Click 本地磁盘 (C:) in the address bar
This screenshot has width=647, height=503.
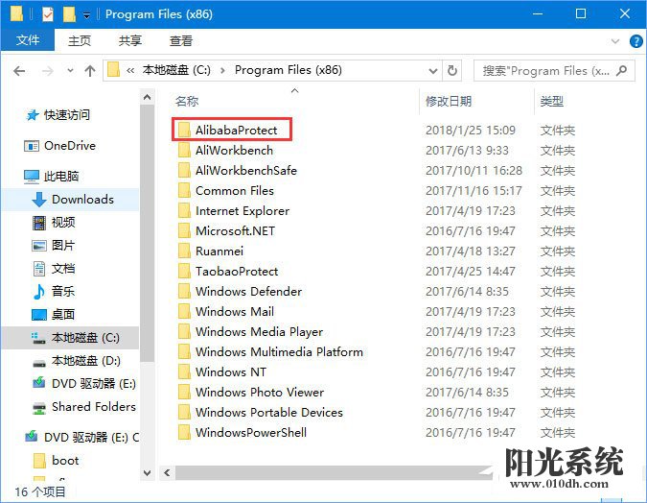tap(176, 70)
